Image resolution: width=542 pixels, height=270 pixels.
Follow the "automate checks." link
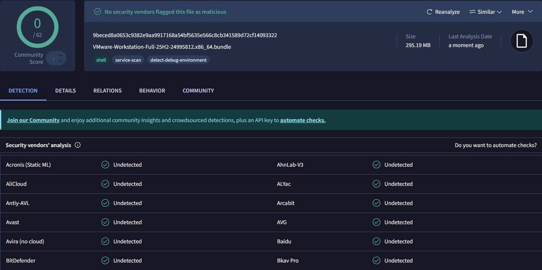[303, 120]
